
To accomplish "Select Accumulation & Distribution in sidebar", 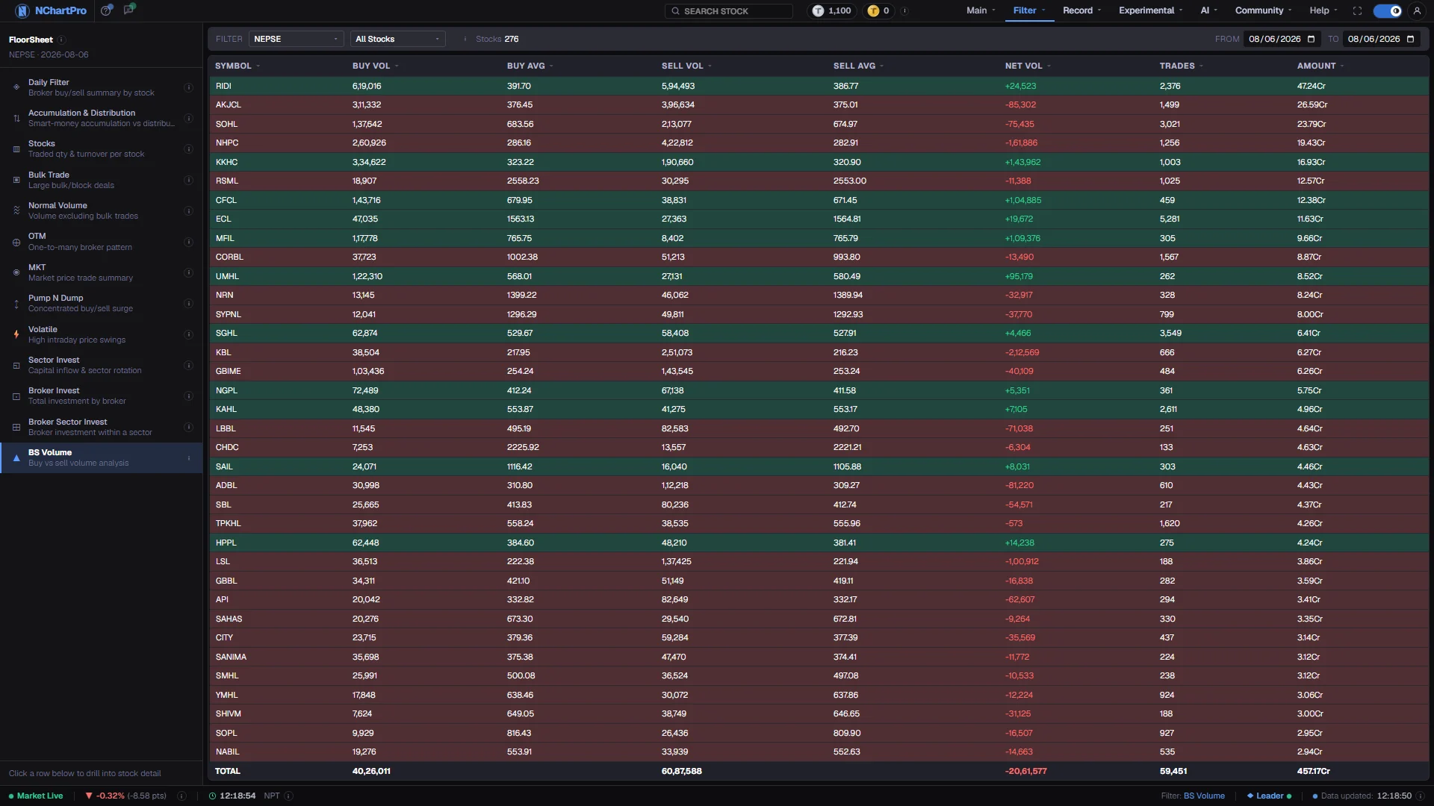I will pos(101,118).
